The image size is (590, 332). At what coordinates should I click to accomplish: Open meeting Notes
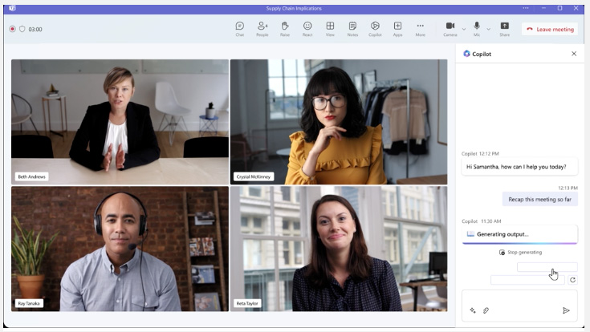click(x=352, y=28)
